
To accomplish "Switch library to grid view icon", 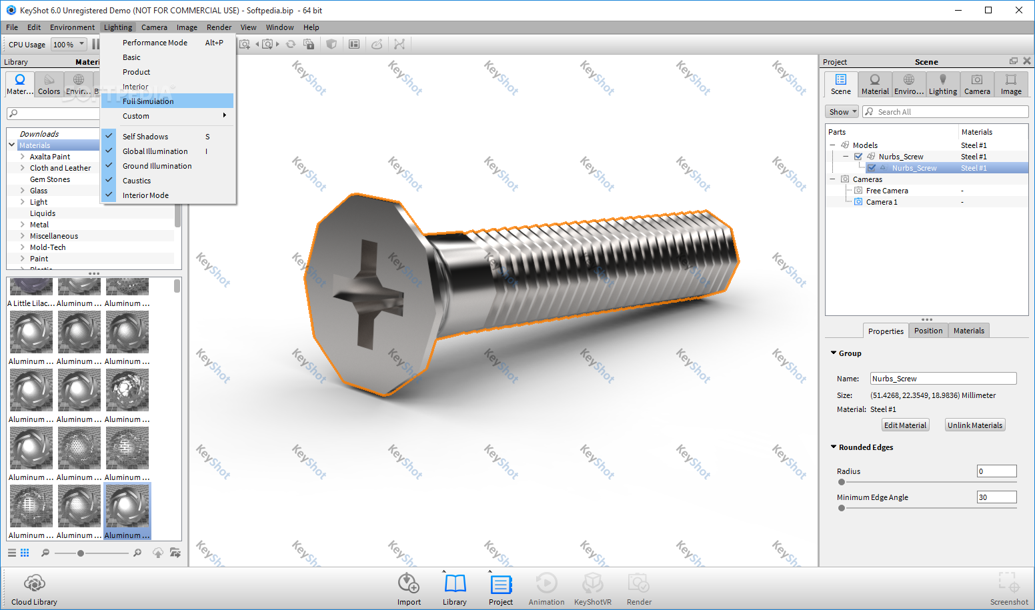I will click(25, 553).
